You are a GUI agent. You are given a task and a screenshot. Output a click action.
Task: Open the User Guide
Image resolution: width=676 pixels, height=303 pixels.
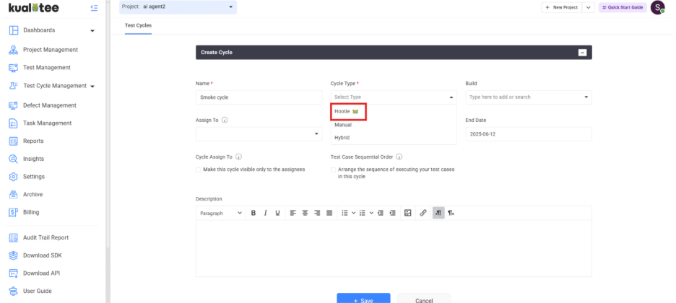click(37, 291)
